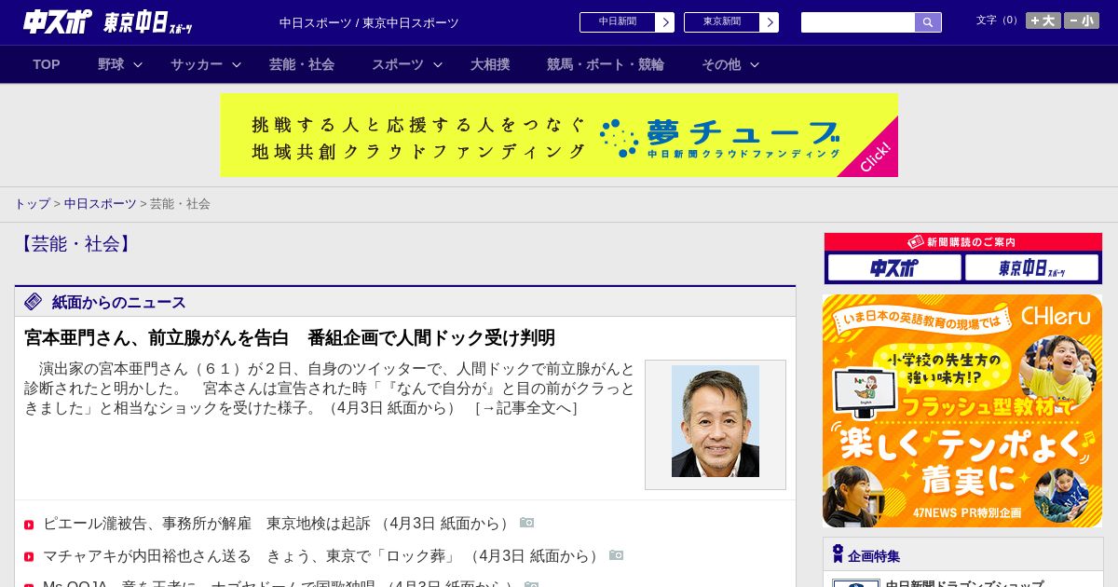Click red bullet icon beside マチャアキ article
Image resolution: width=1118 pixels, height=587 pixels.
coord(29,556)
